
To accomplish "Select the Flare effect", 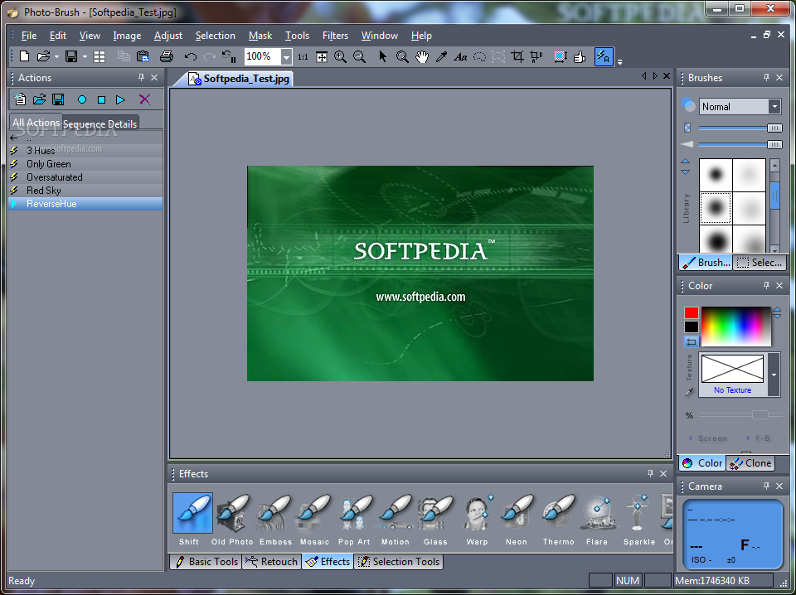I will click(597, 519).
